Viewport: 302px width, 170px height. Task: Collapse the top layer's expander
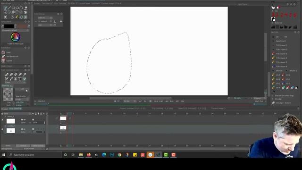pos(5,117)
